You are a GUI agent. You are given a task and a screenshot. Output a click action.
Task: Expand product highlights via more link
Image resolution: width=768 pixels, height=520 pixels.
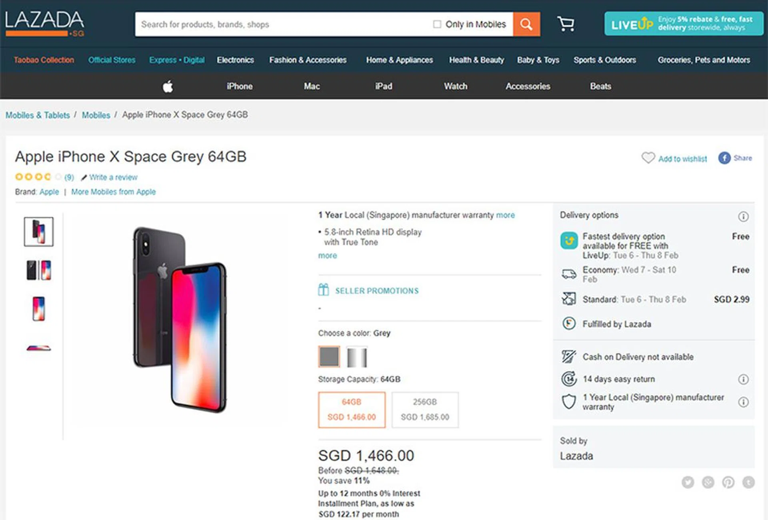point(327,255)
